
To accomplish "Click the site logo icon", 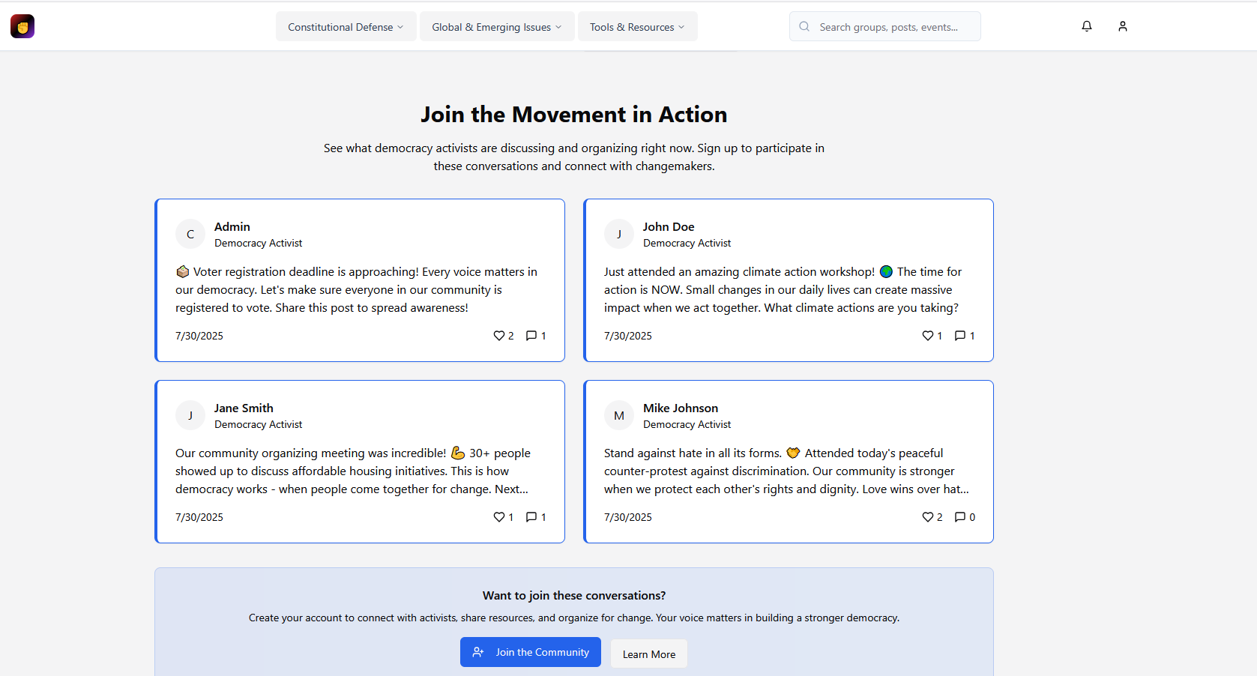I will [22, 26].
